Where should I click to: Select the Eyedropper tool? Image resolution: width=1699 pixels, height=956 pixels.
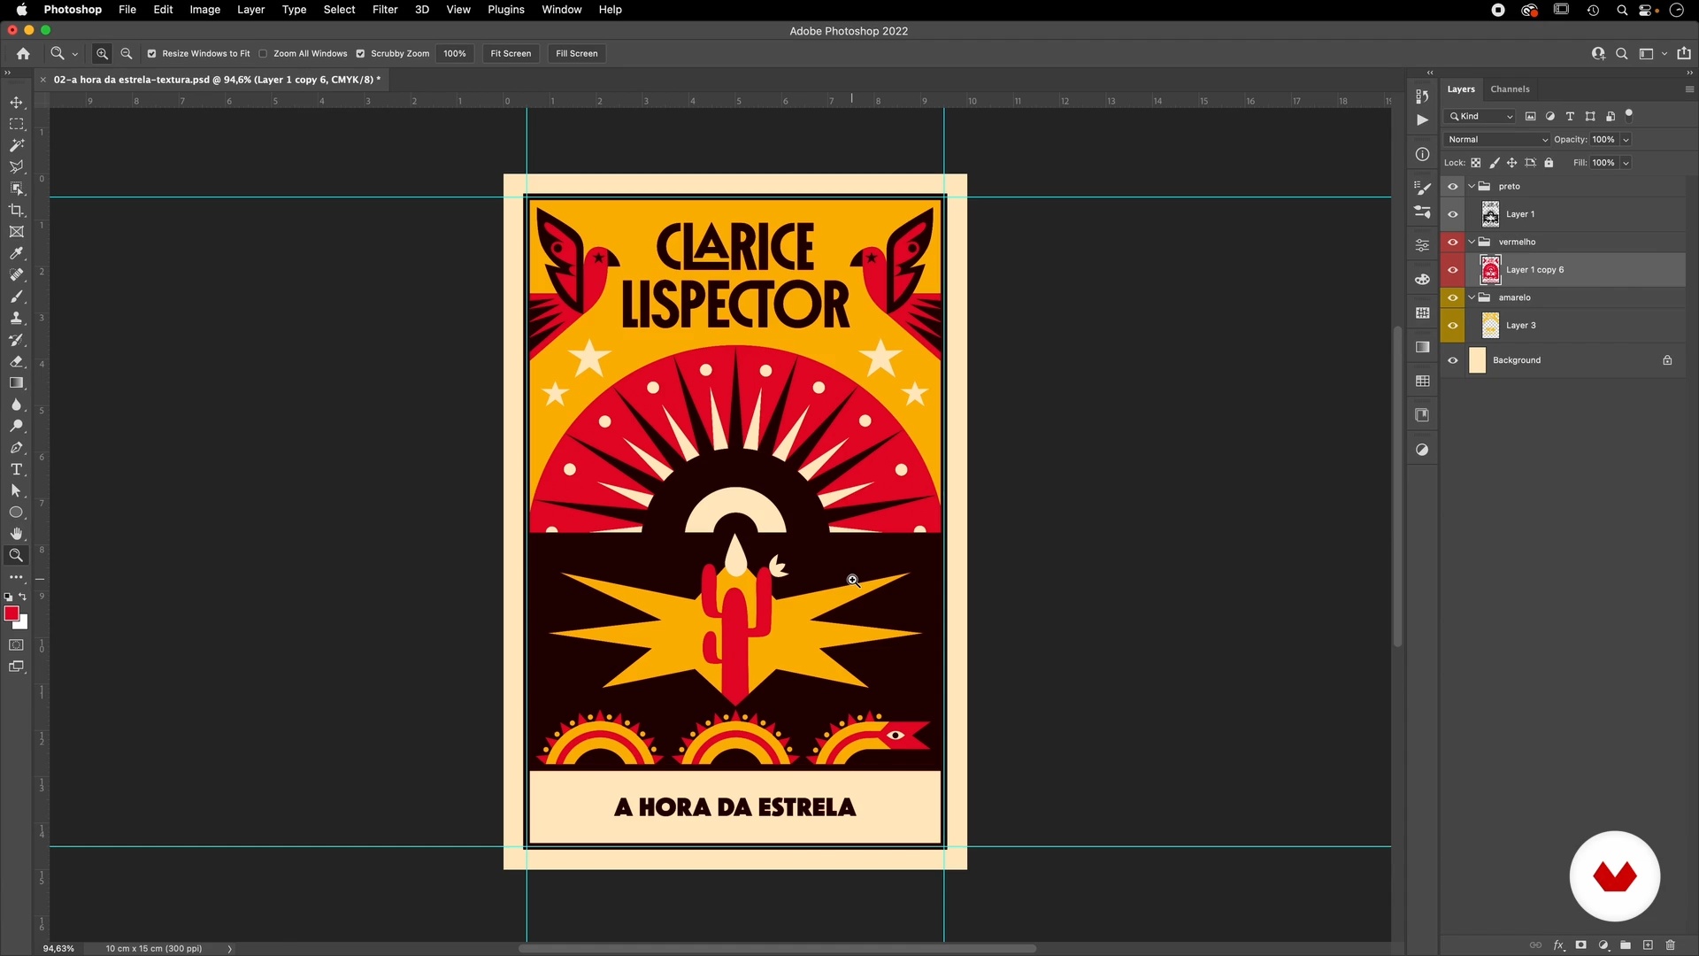point(16,253)
